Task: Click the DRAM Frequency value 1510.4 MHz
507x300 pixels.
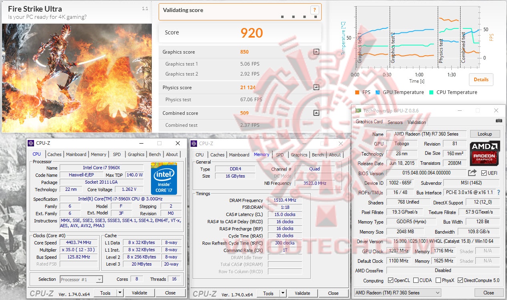Action: 285,200
